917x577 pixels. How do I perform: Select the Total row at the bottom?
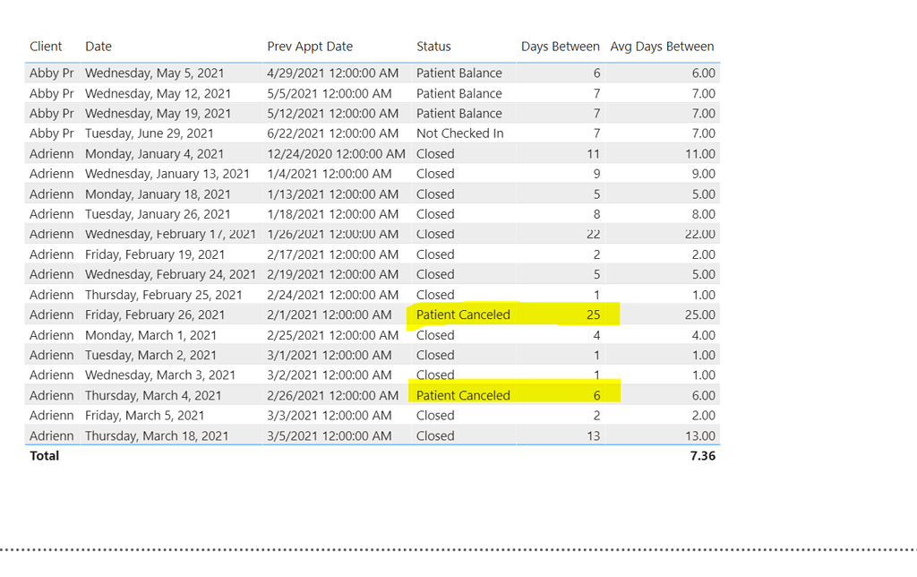pyautogui.click(x=41, y=455)
